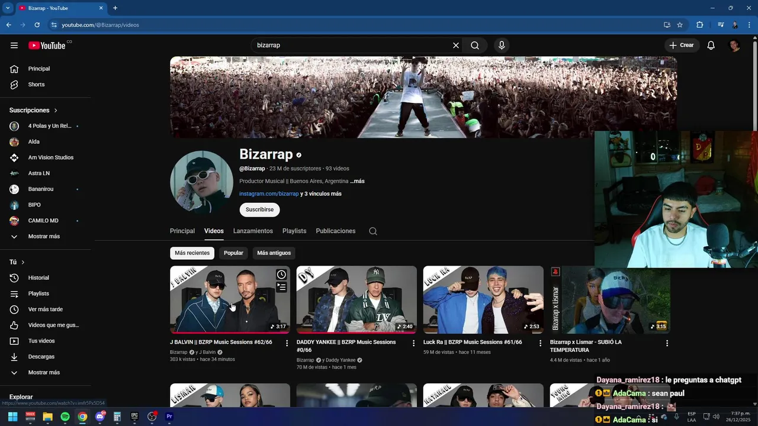This screenshot has height=426, width=758.
Task: Clear the bizarrap search text
Action: click(456, 46)
